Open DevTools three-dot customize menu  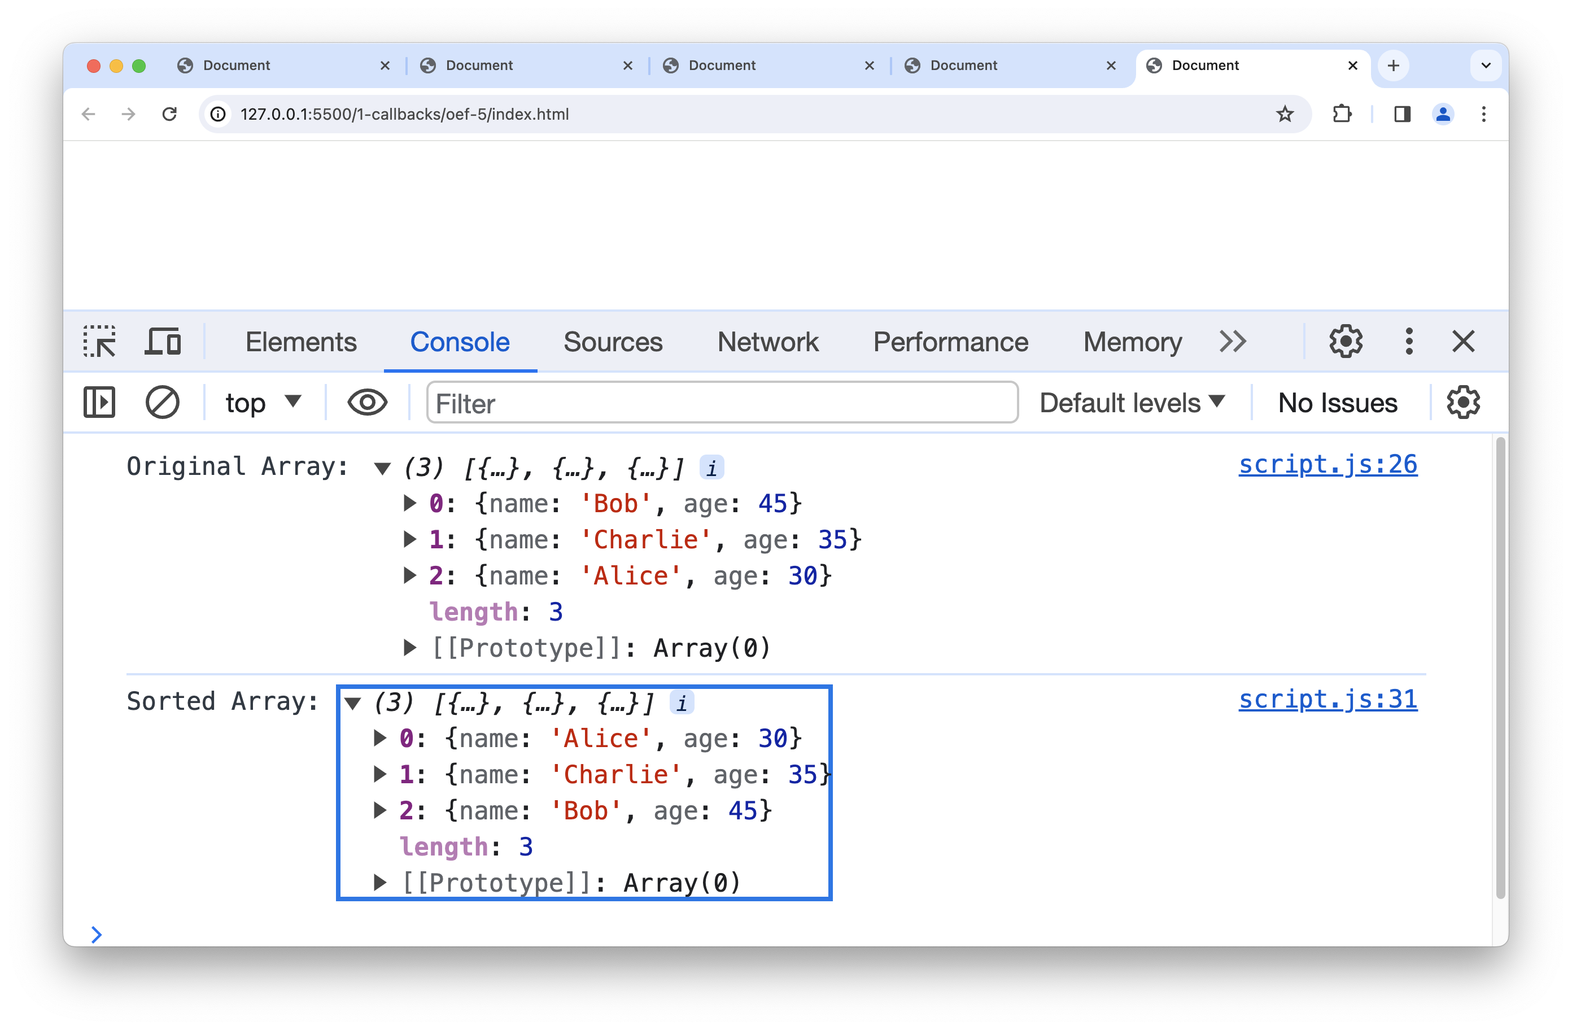click(1408, 342)
